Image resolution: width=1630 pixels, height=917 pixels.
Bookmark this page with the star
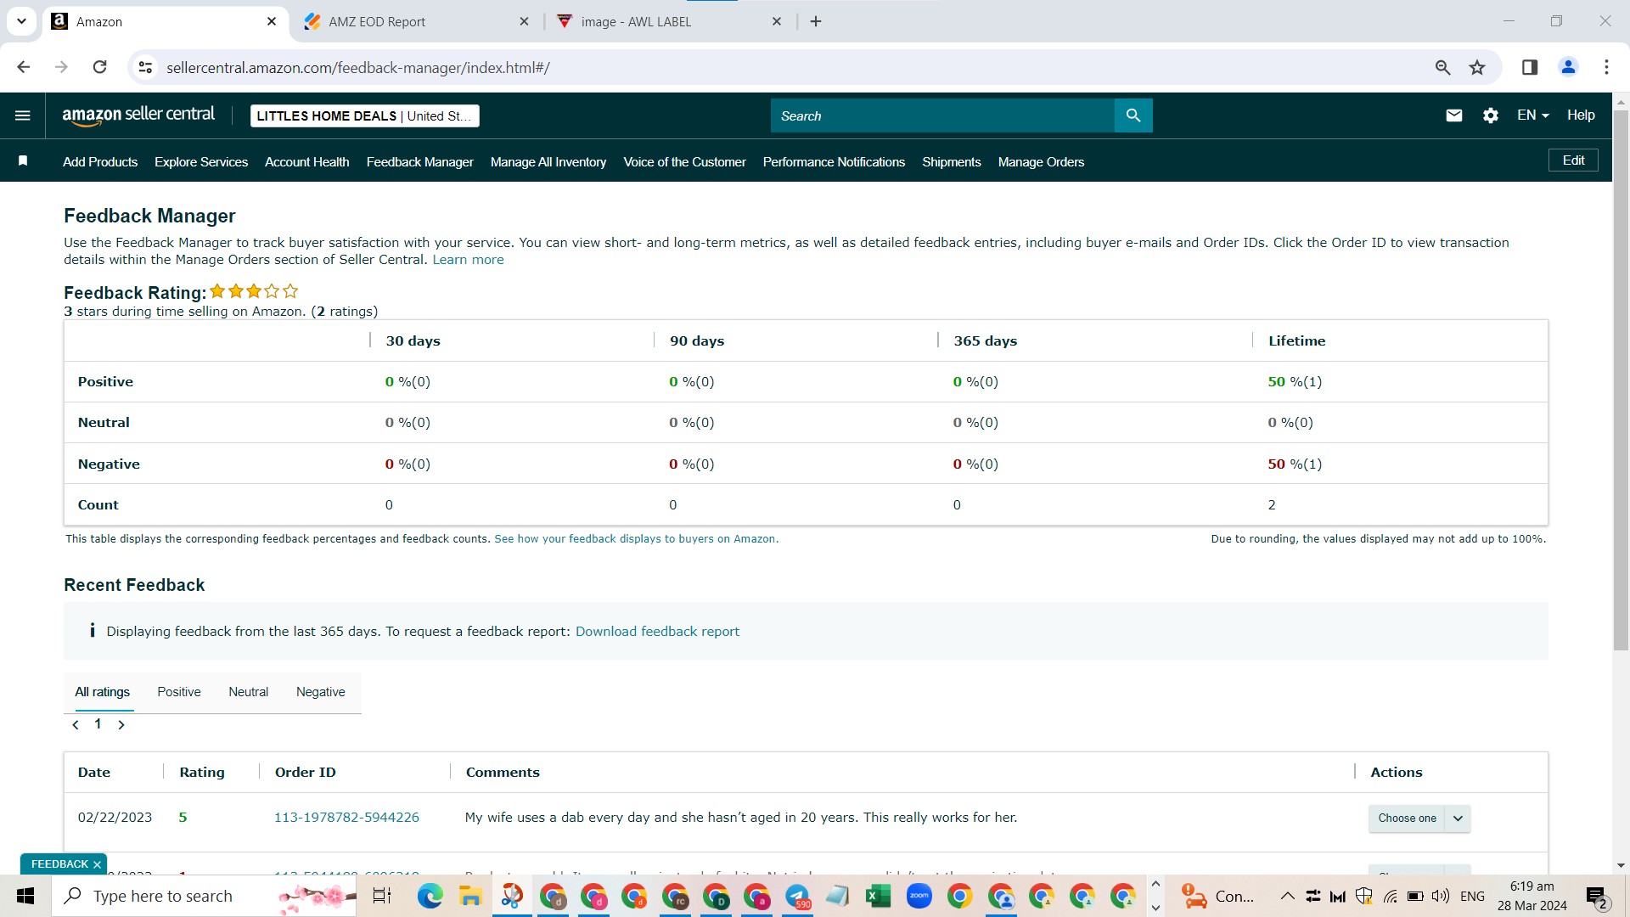pyautogui.click(x=1478, y=67)
